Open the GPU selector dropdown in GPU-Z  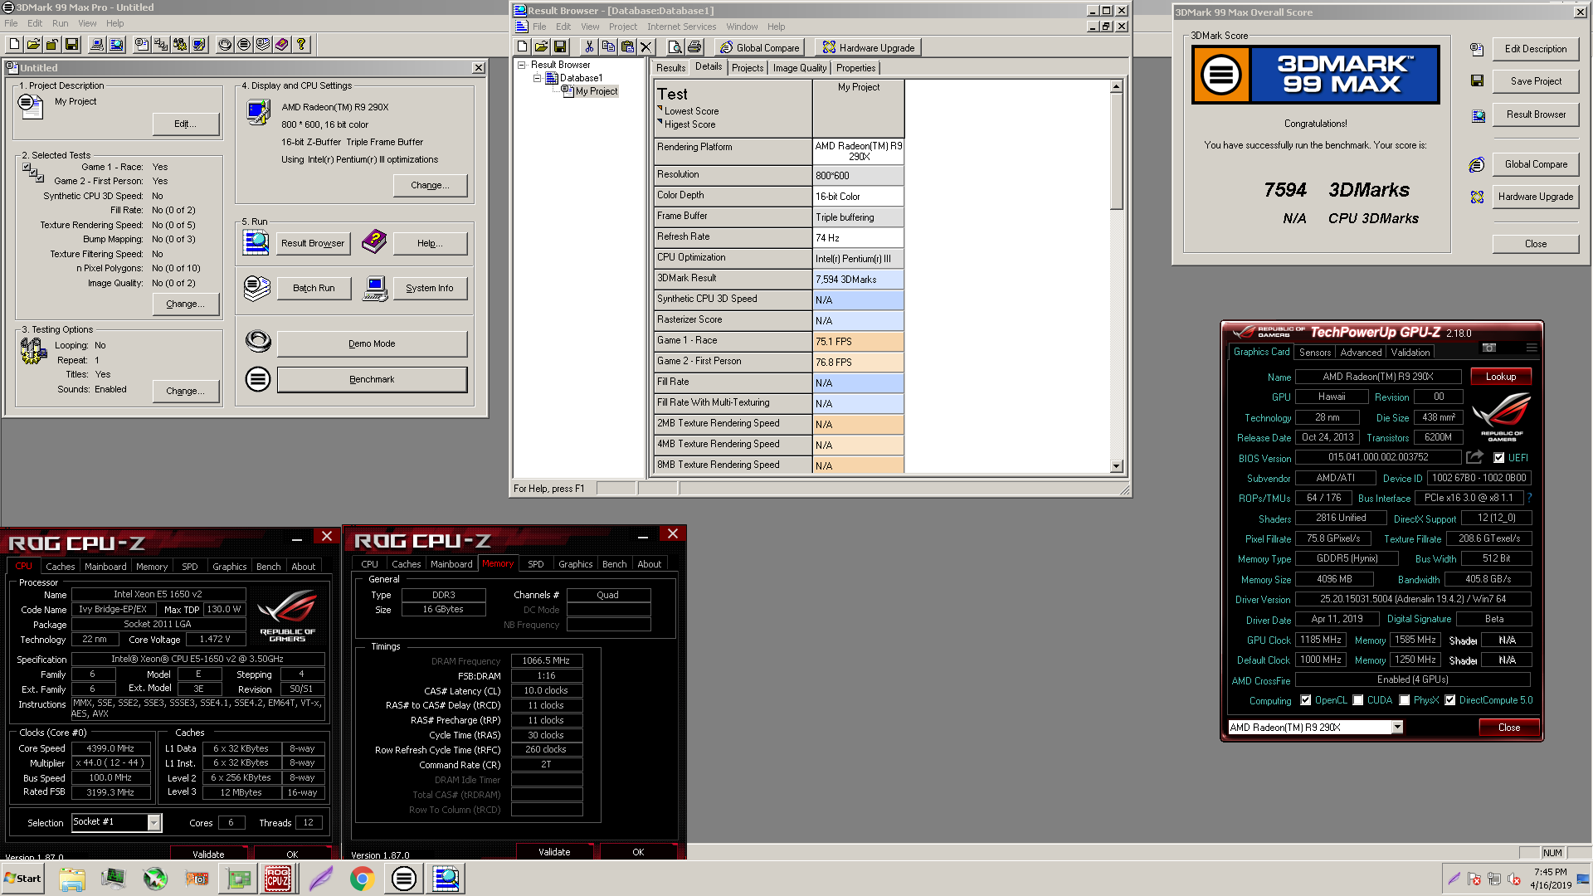tap(1397, 728)
